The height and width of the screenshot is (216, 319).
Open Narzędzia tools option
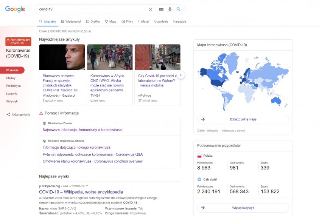click(x=180, y=22)
